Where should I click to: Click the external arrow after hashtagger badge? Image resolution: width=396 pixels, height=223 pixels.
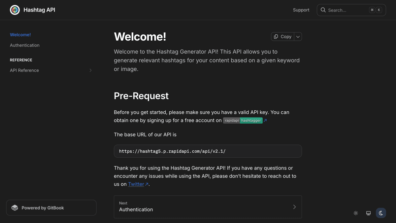(265, 121)
